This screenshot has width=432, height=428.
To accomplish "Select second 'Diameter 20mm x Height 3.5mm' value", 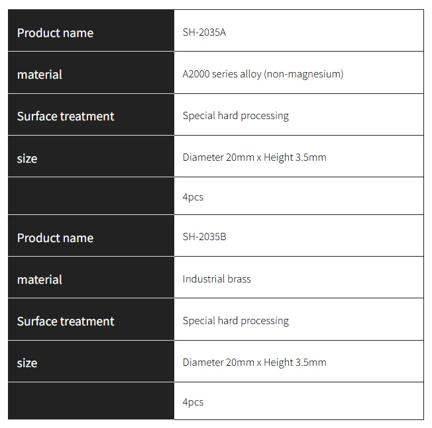I will (254, 363).
